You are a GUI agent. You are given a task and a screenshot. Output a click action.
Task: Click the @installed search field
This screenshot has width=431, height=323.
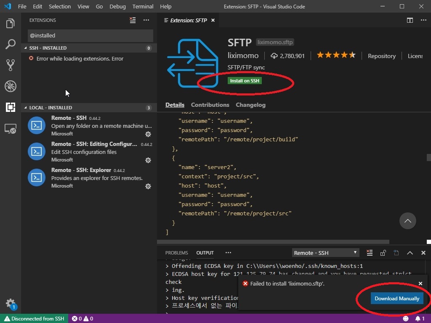(90, 36)
